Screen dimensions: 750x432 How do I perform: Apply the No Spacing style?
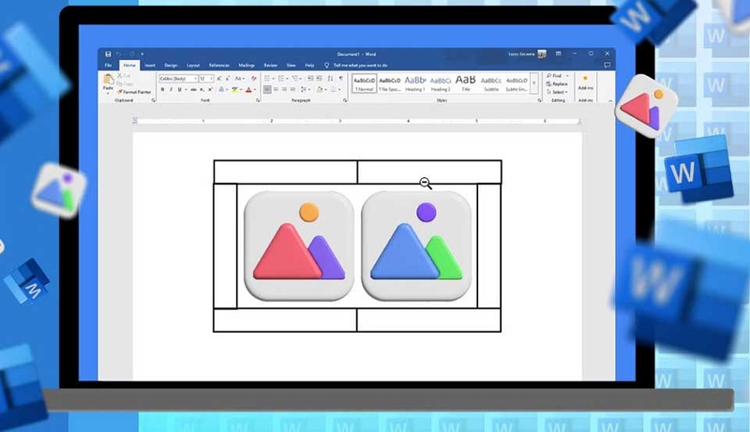[390, 83]
